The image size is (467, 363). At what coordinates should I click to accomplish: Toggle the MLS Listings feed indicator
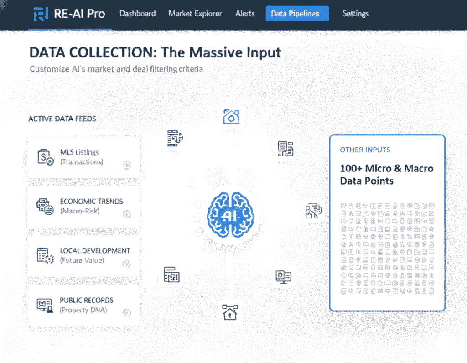[x=127, y=165]
